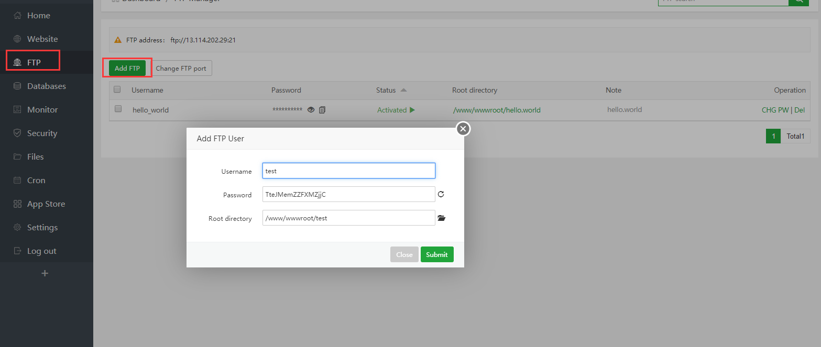Show hello_world password with eye icon

pyautogui.click(x=311, y=110)
